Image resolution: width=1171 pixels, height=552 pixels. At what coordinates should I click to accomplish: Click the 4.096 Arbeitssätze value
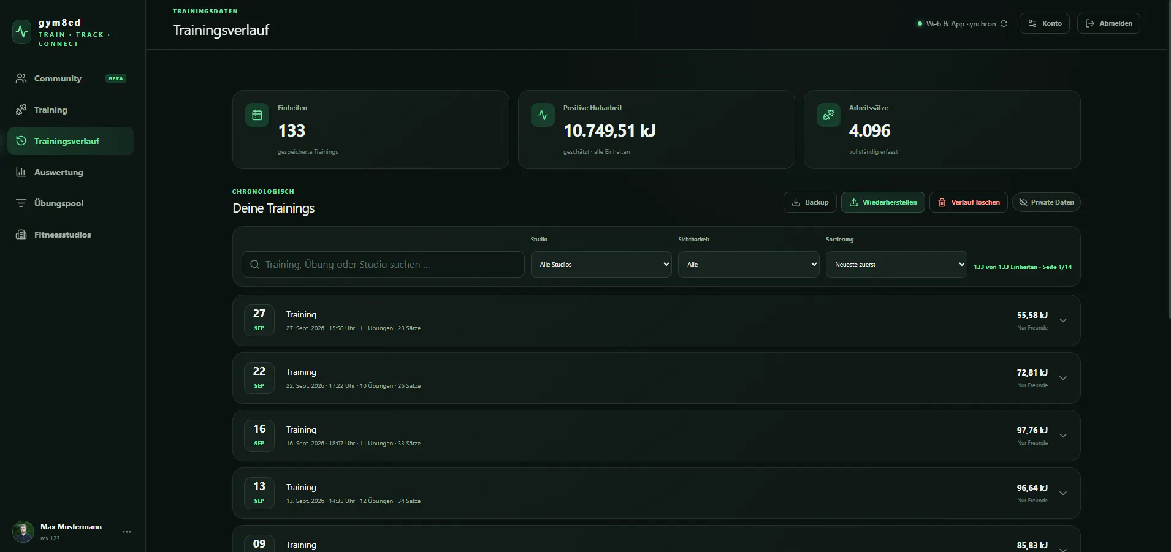coord(869,130)
